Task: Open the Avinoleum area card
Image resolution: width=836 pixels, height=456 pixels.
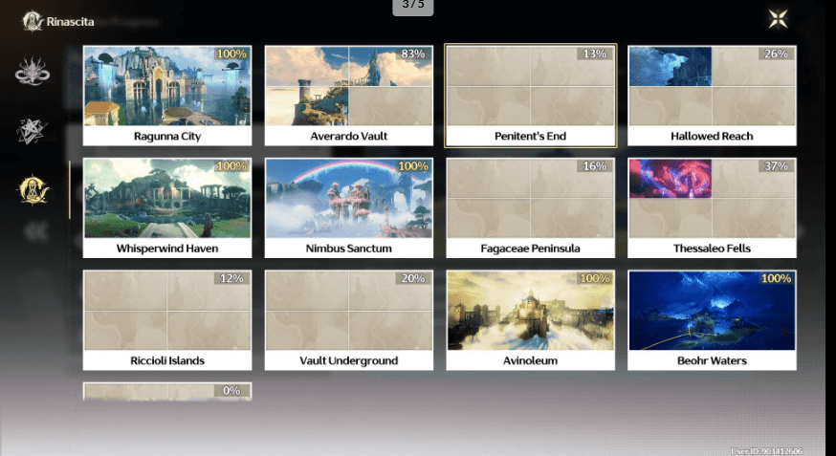Action: [x=531, y=320]
